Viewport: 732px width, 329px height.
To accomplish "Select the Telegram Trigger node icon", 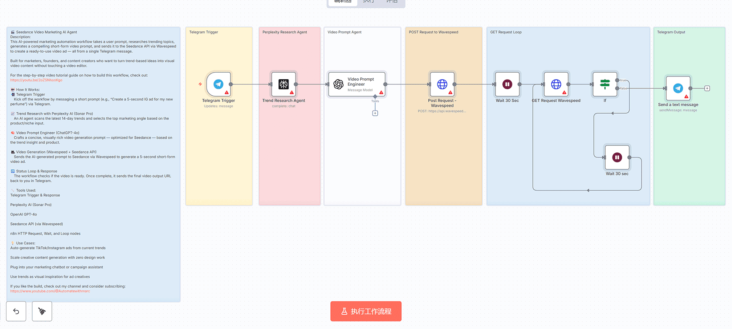I will 218,84.
